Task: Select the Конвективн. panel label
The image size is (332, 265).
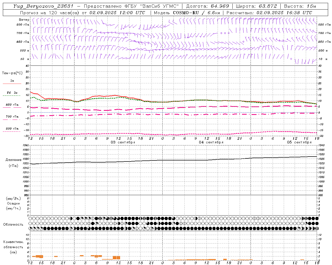Action: [13, 242]
